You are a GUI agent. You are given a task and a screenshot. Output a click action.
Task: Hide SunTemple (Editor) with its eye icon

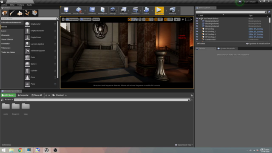[197, 18]
